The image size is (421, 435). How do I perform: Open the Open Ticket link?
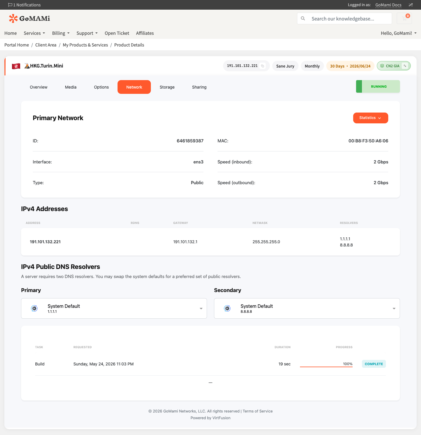coord(117,33)
